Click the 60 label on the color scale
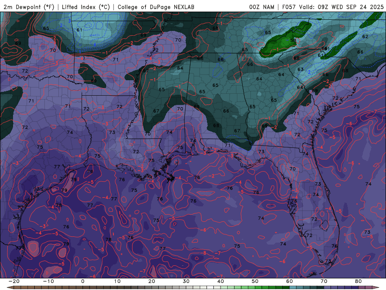386x290 pixels. coord(289,281)
